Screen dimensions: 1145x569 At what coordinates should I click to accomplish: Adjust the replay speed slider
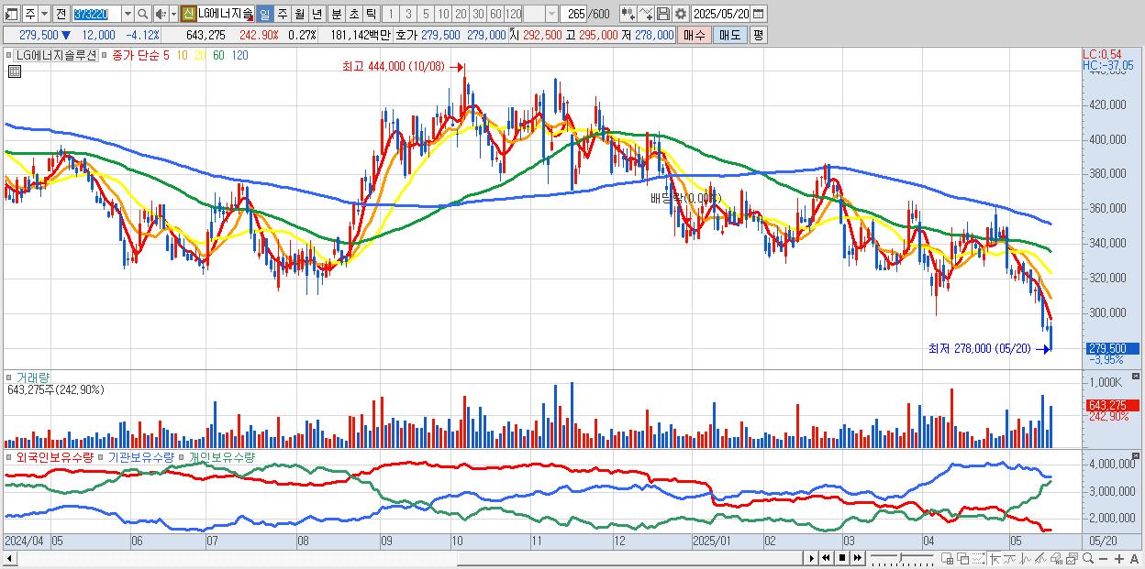pyautogui.click(x=900, y=558)
